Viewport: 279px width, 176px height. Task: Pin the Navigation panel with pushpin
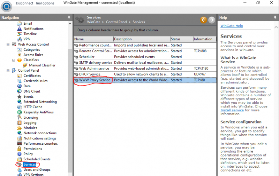[x=69, y=17]
